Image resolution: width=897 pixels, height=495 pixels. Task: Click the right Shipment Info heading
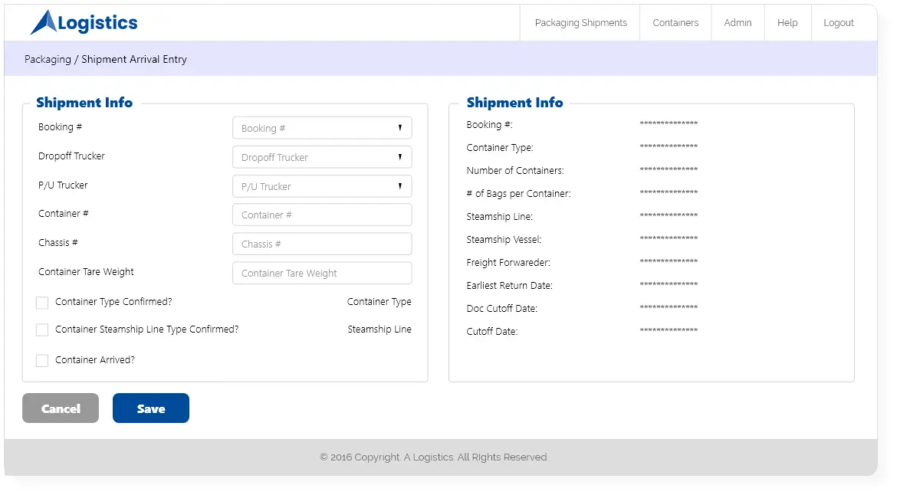[515, 103]
